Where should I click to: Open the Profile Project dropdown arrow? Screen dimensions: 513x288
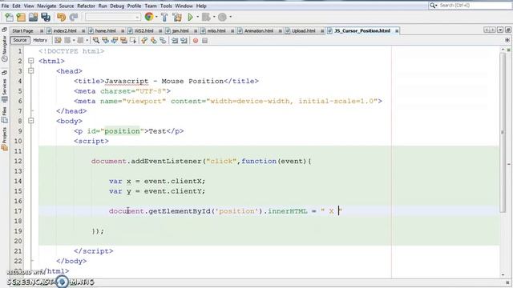click(230, 17)
